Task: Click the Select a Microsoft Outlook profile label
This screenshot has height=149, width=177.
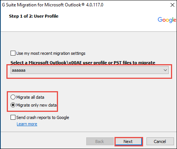Action: coord(83,62)
